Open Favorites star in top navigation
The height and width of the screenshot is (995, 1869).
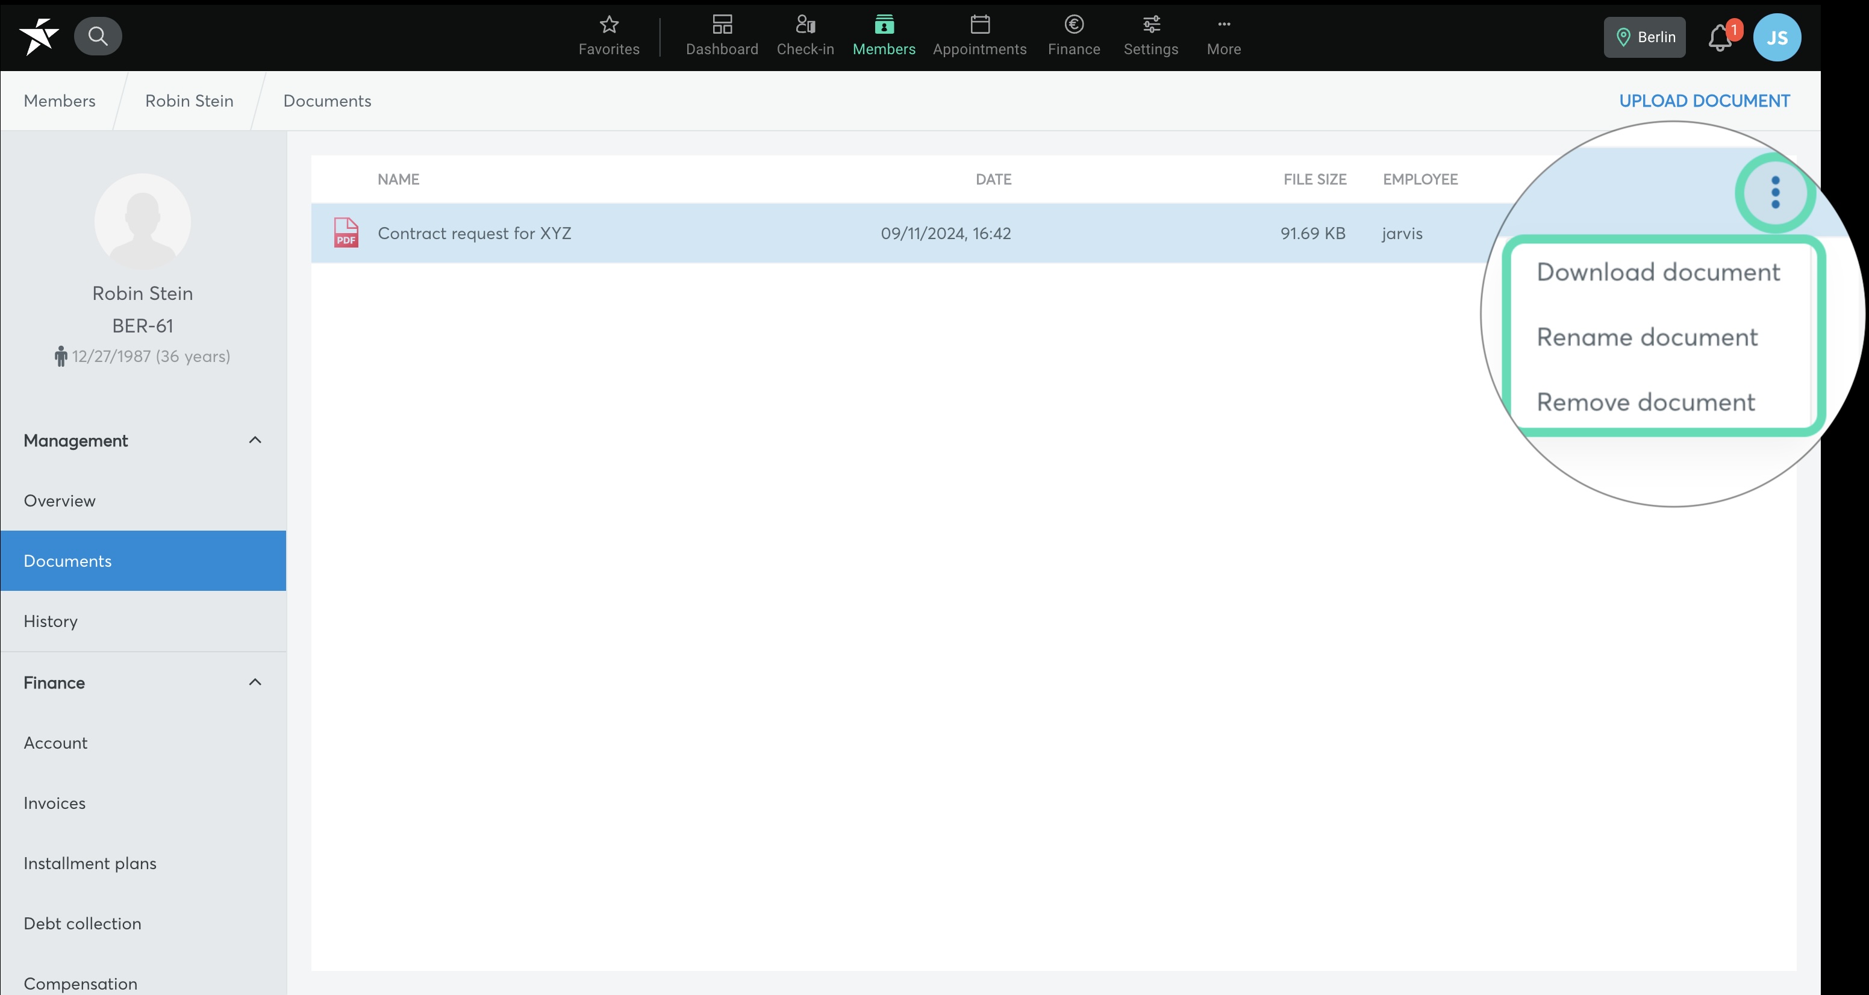tap(609, 36)
